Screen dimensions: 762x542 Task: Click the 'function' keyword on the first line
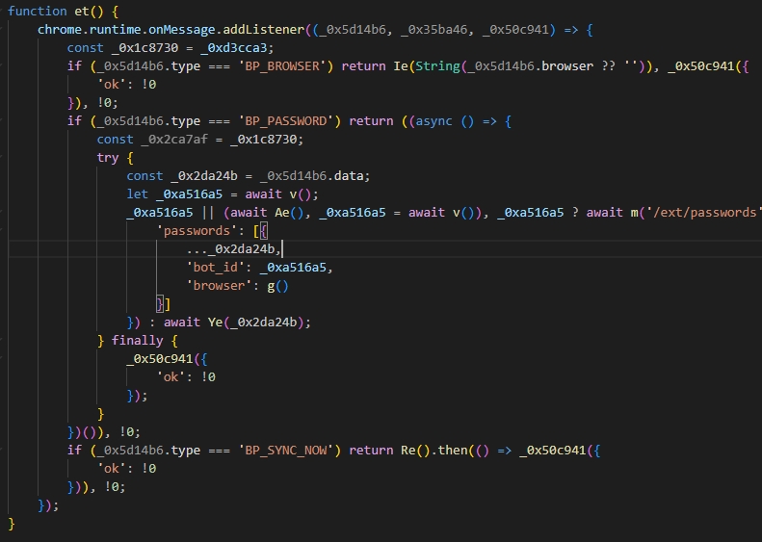coord(38,12)
